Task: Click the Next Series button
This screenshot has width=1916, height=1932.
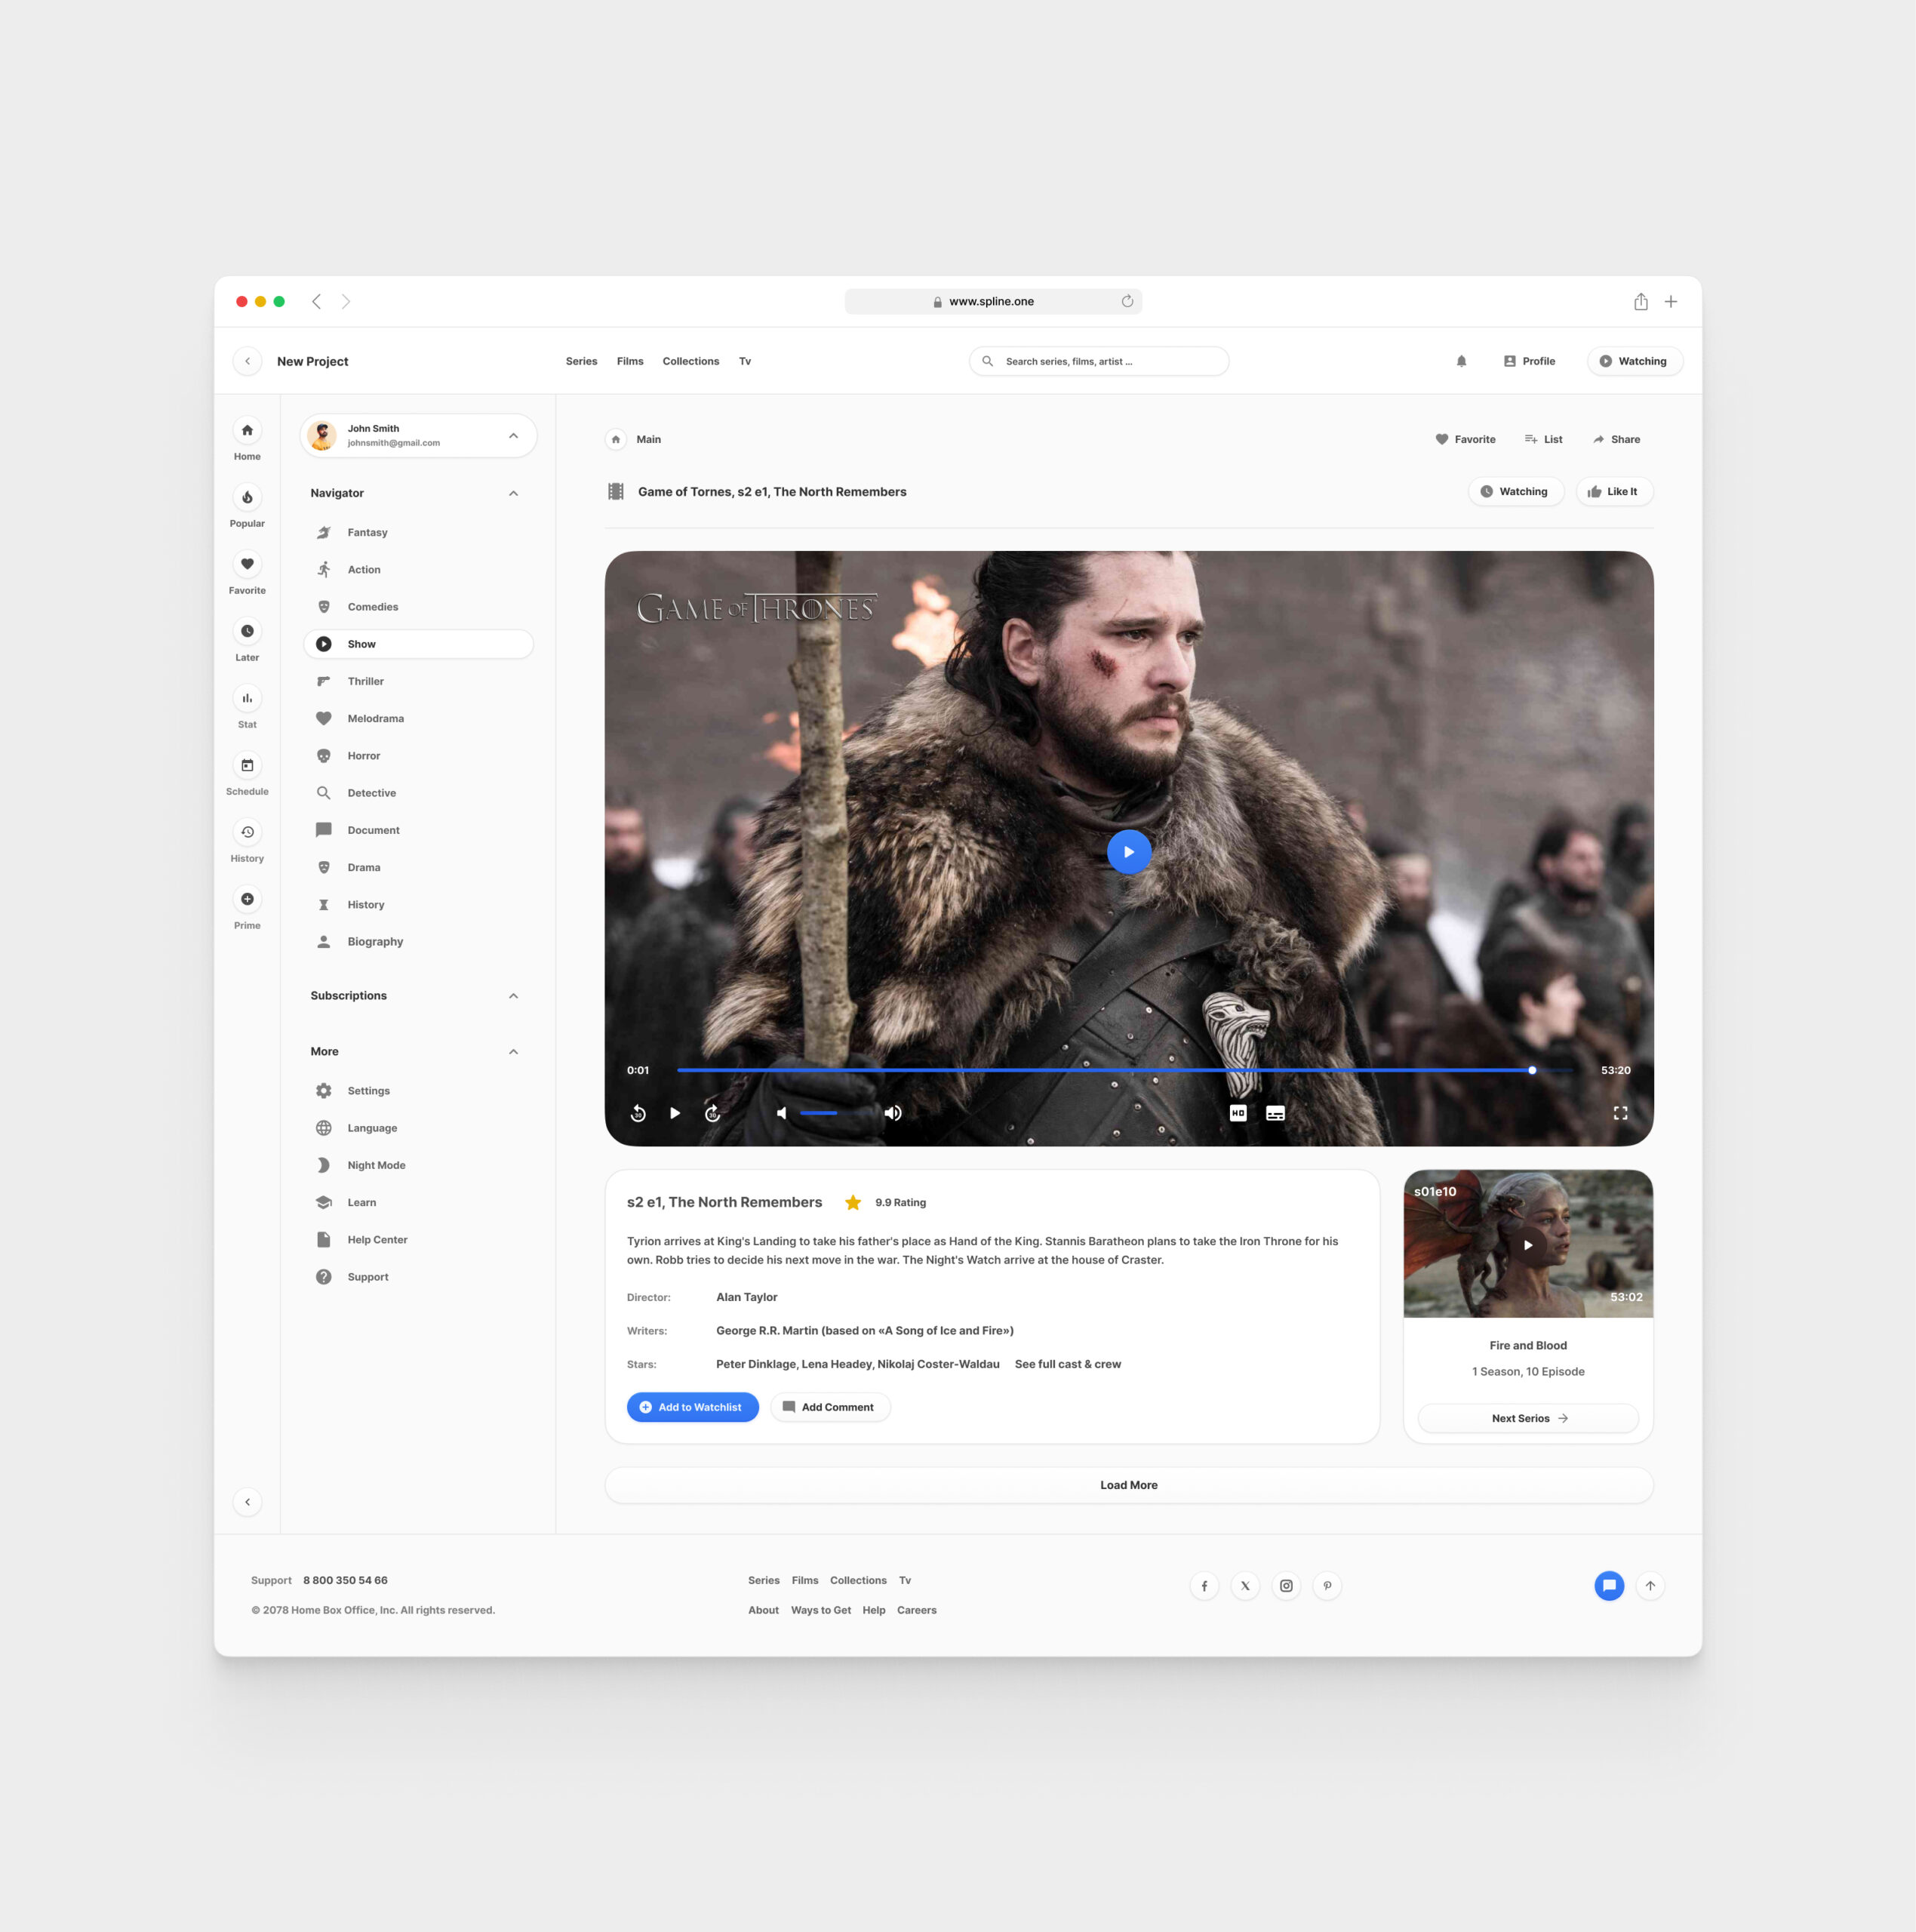Action: point(1528,1418)
